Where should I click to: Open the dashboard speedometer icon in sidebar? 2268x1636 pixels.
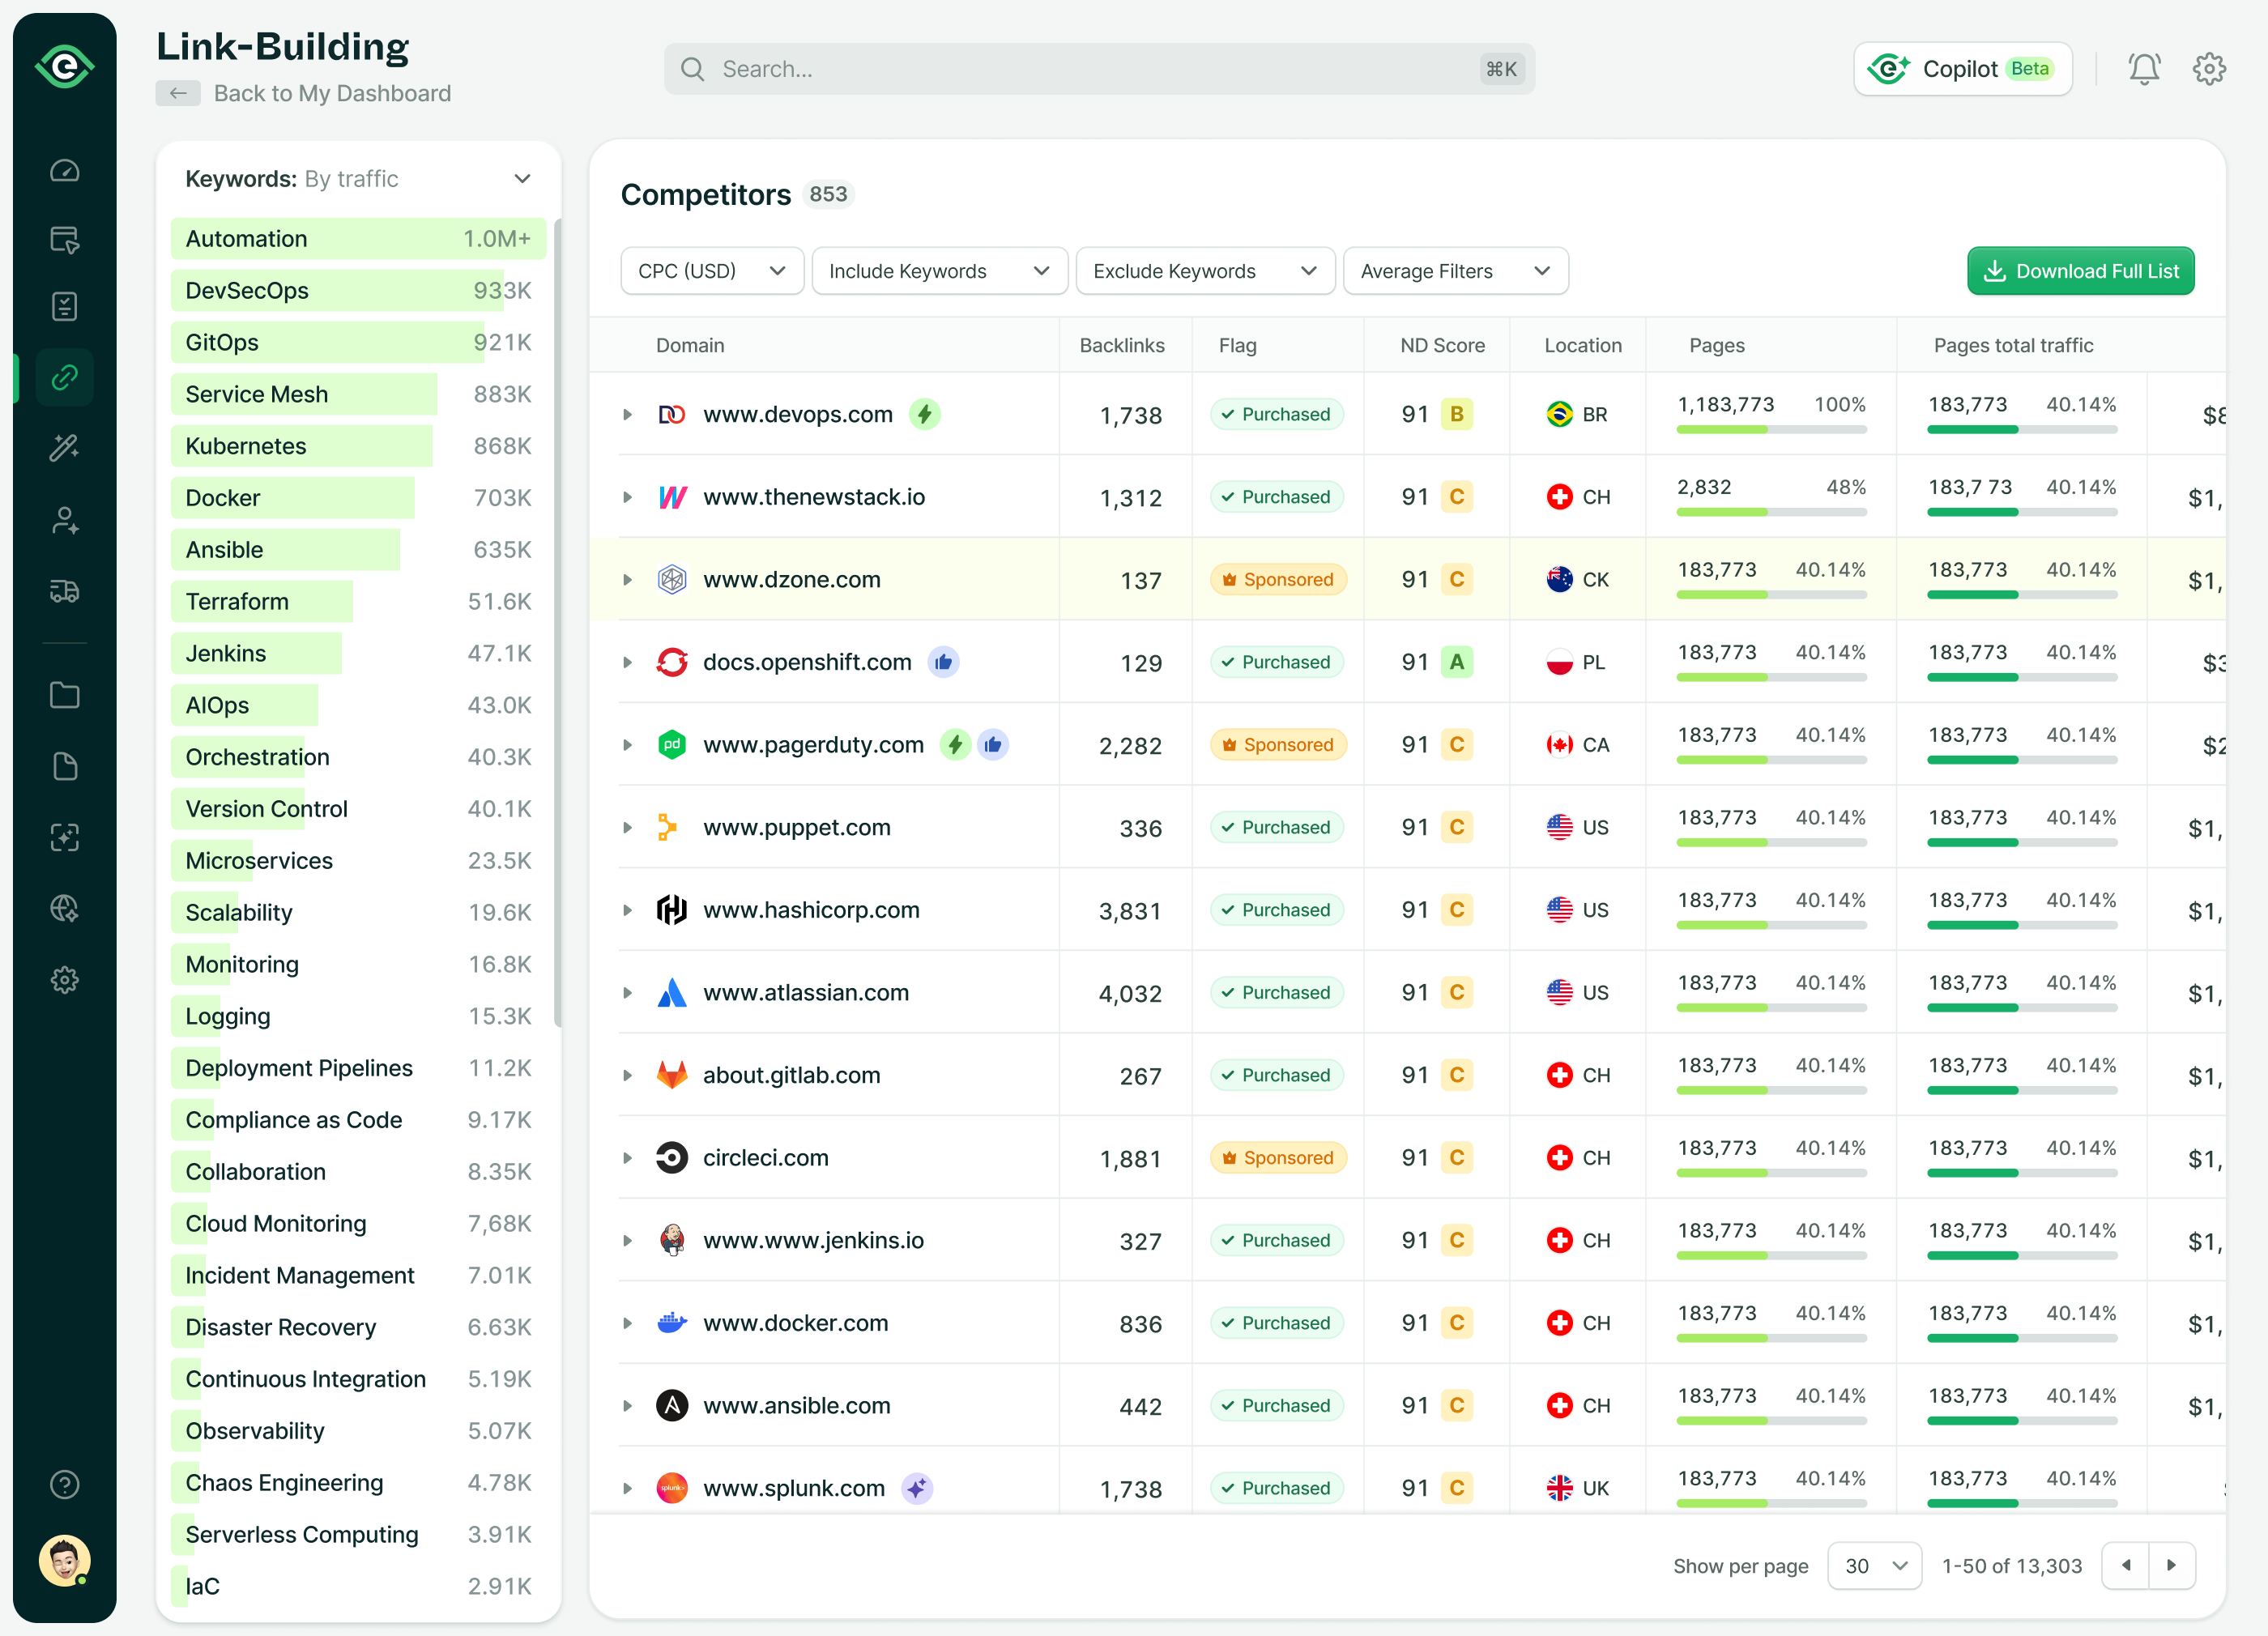tap(64, 170)
